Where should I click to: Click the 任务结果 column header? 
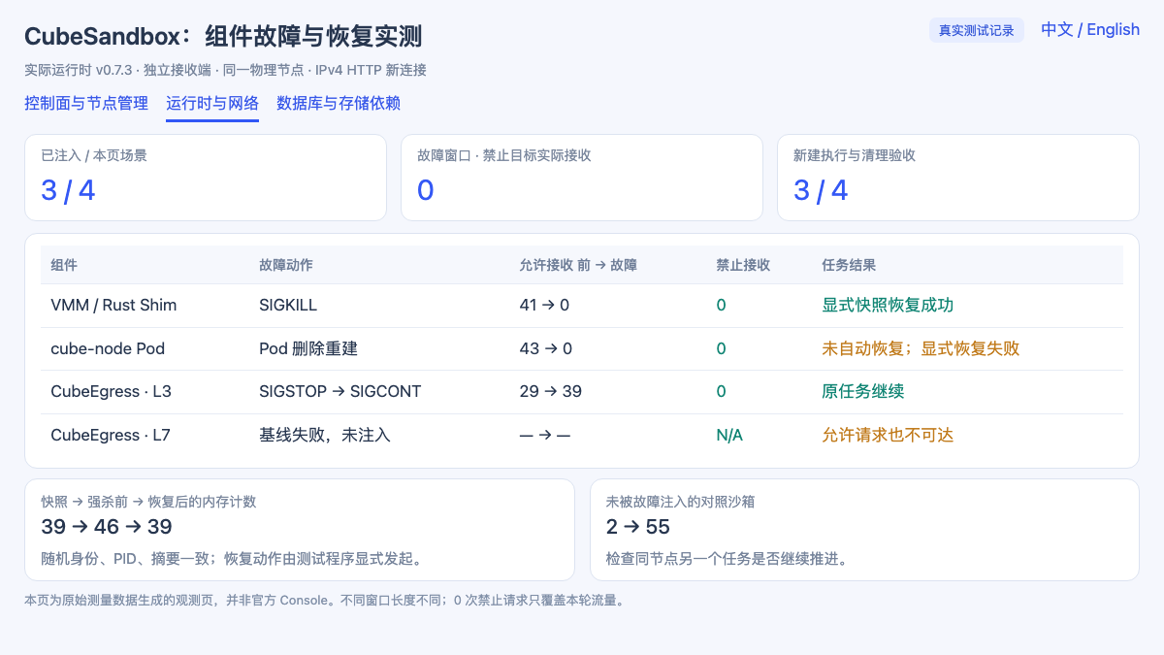click(x=849, y=265)
